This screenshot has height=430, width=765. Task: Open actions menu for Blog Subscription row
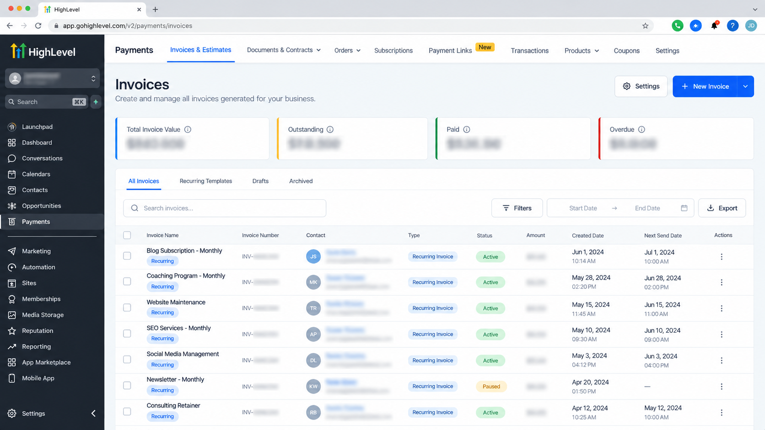coord(722,257)
